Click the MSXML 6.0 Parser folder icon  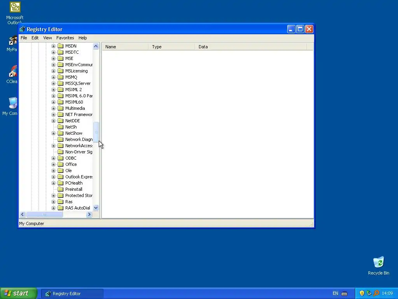[60, 96]
